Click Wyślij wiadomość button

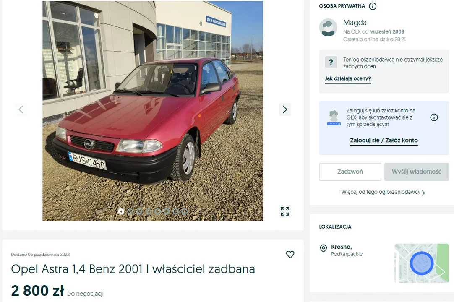point(417,172)
